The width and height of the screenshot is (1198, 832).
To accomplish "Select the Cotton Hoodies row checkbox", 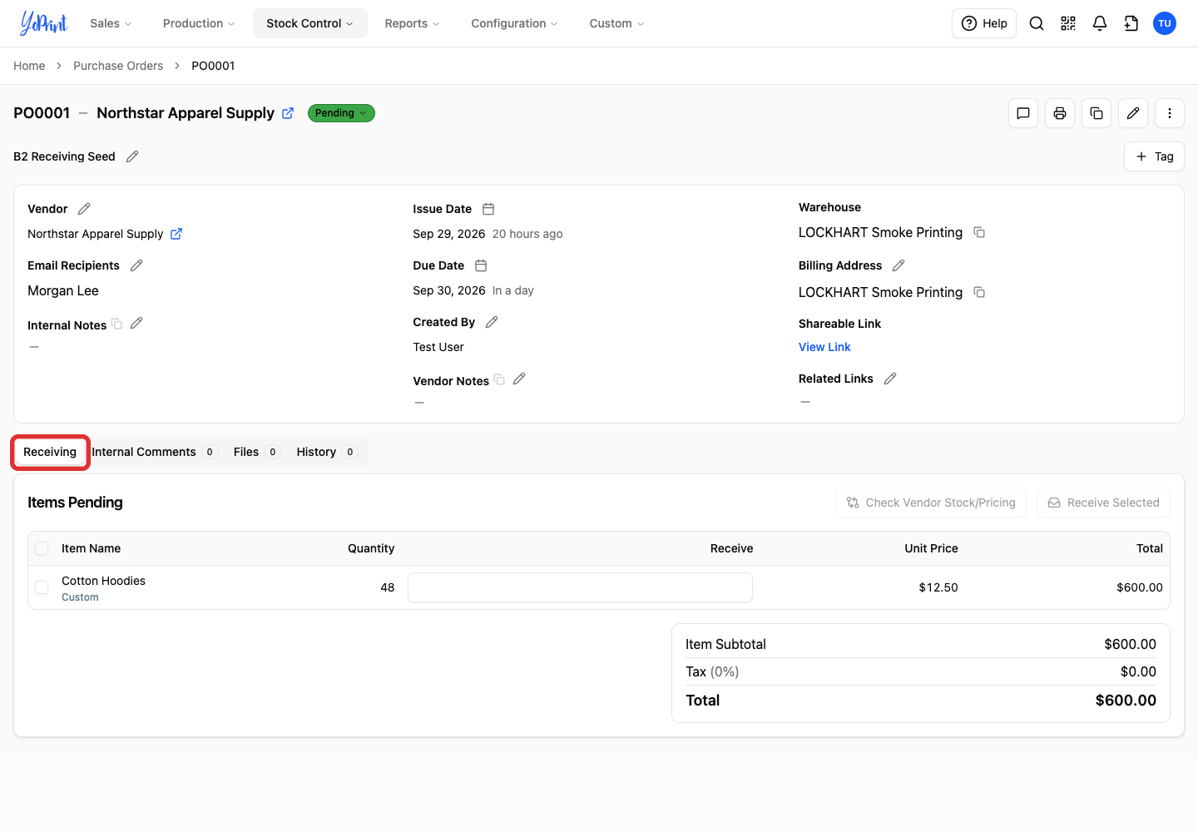I will 42,587.
